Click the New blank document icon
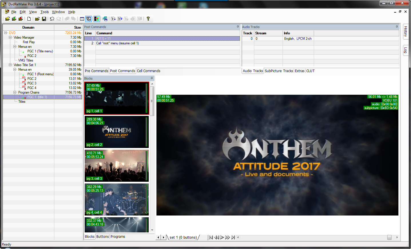Viewport: 411px width, 249px height. (29, 19)
